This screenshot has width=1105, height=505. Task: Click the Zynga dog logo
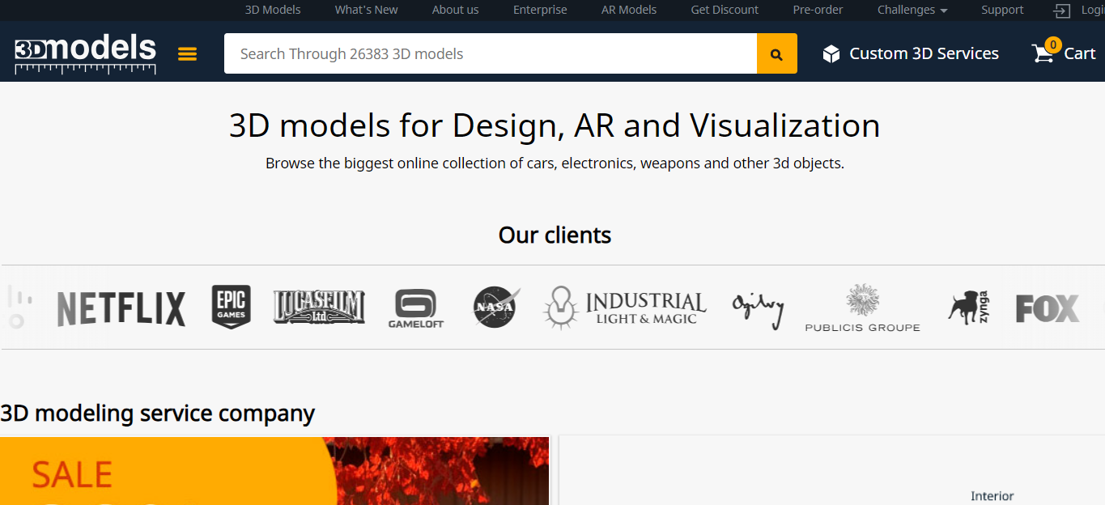coord(969,308)
